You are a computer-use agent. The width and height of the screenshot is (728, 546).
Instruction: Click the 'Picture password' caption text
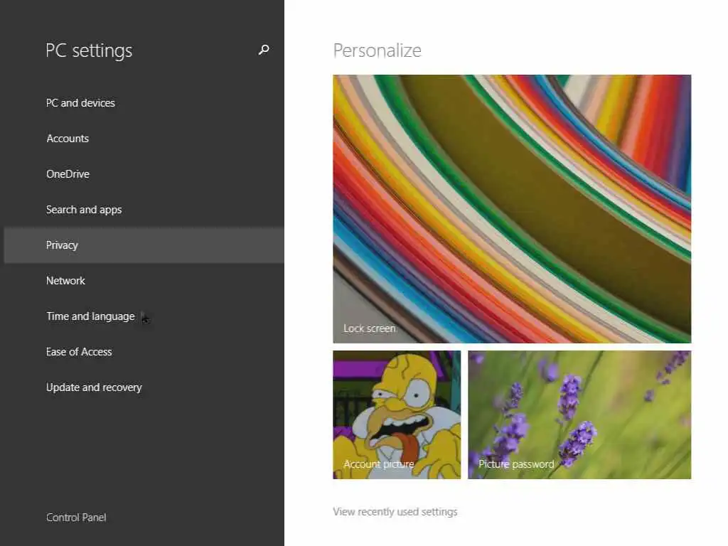516,464
